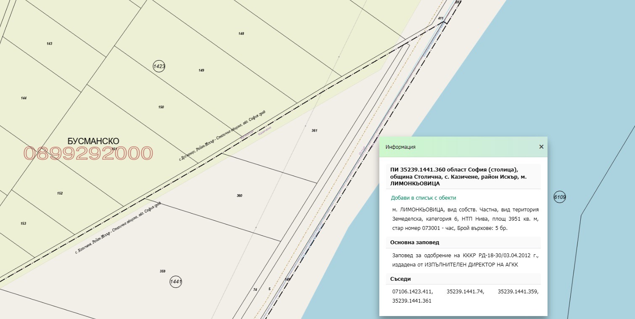Click the Съседи section header
This screenshot has width=635, height=319.
pos(400,279)
